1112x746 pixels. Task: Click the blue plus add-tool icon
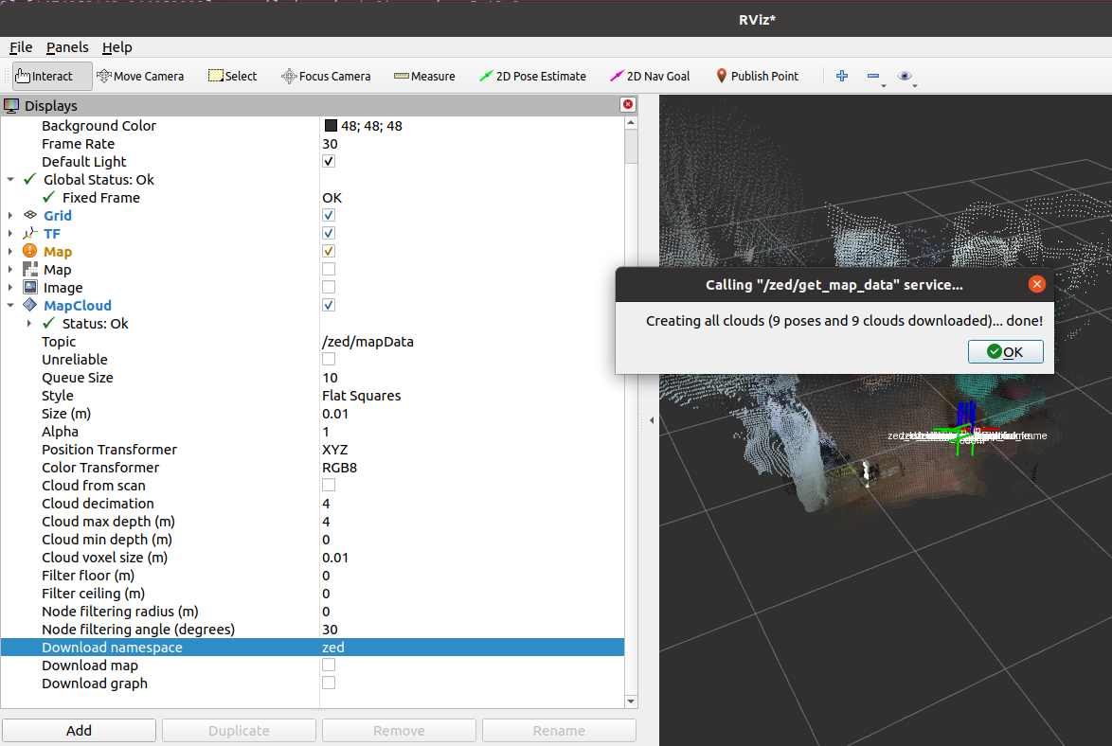[x=842, y=76]
